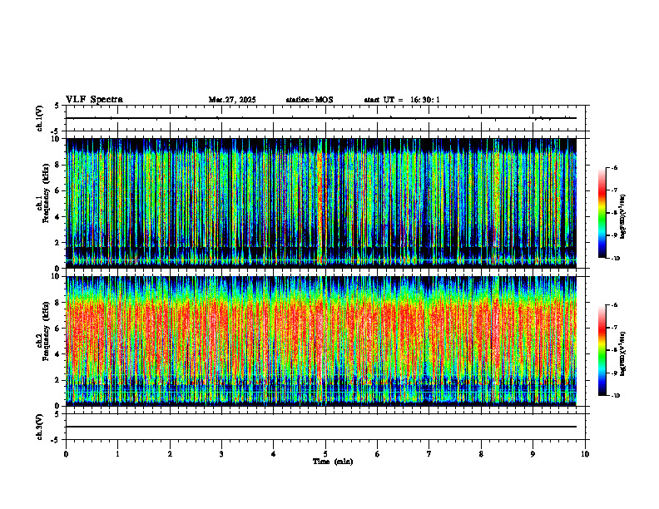This screenshot has width=659, height=509.
Task: Click the "5" minute tick on the time axis
Action: tap(325, 454)
